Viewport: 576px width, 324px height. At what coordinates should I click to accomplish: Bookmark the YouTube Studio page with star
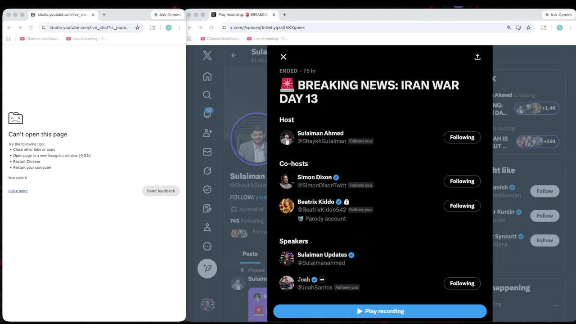137,27
